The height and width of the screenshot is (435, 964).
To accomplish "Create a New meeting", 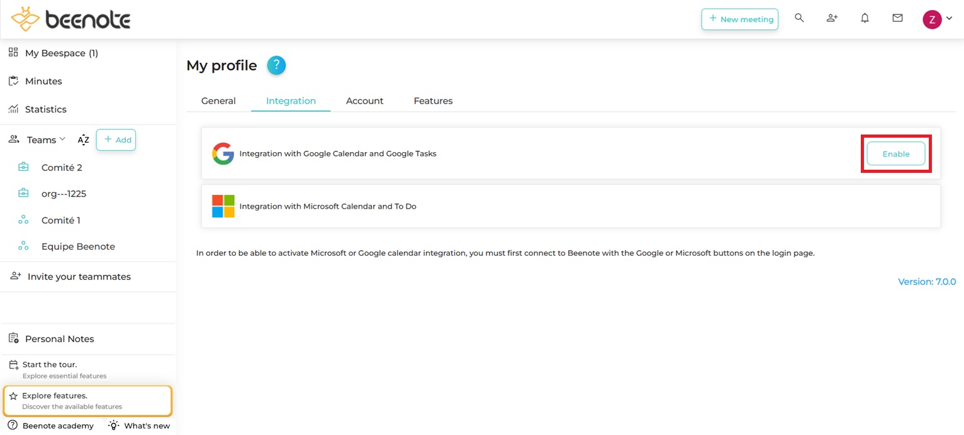I will coord(739,19).
